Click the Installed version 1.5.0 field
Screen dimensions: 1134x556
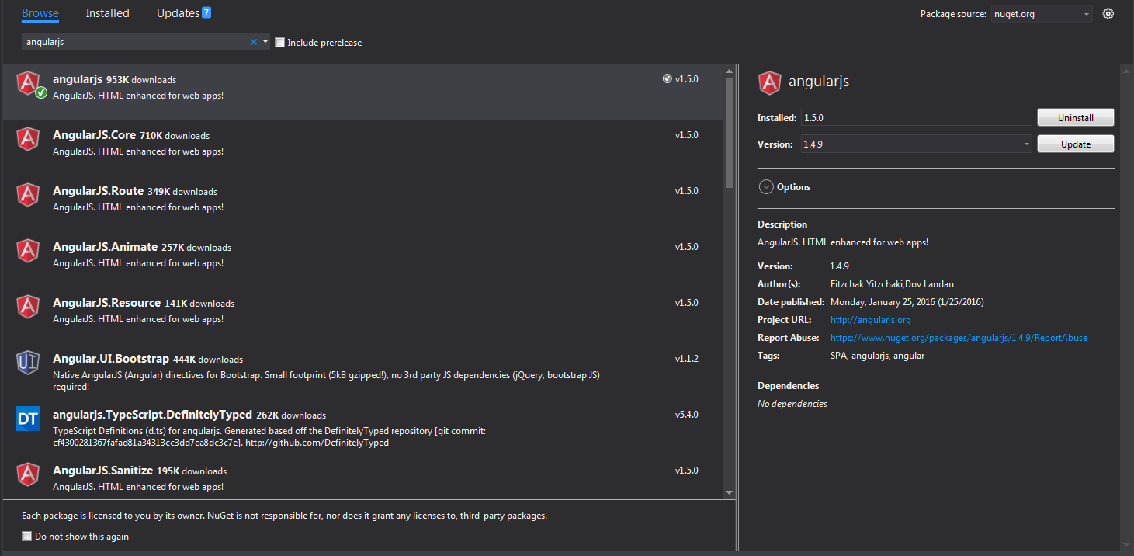pos(917,117)
